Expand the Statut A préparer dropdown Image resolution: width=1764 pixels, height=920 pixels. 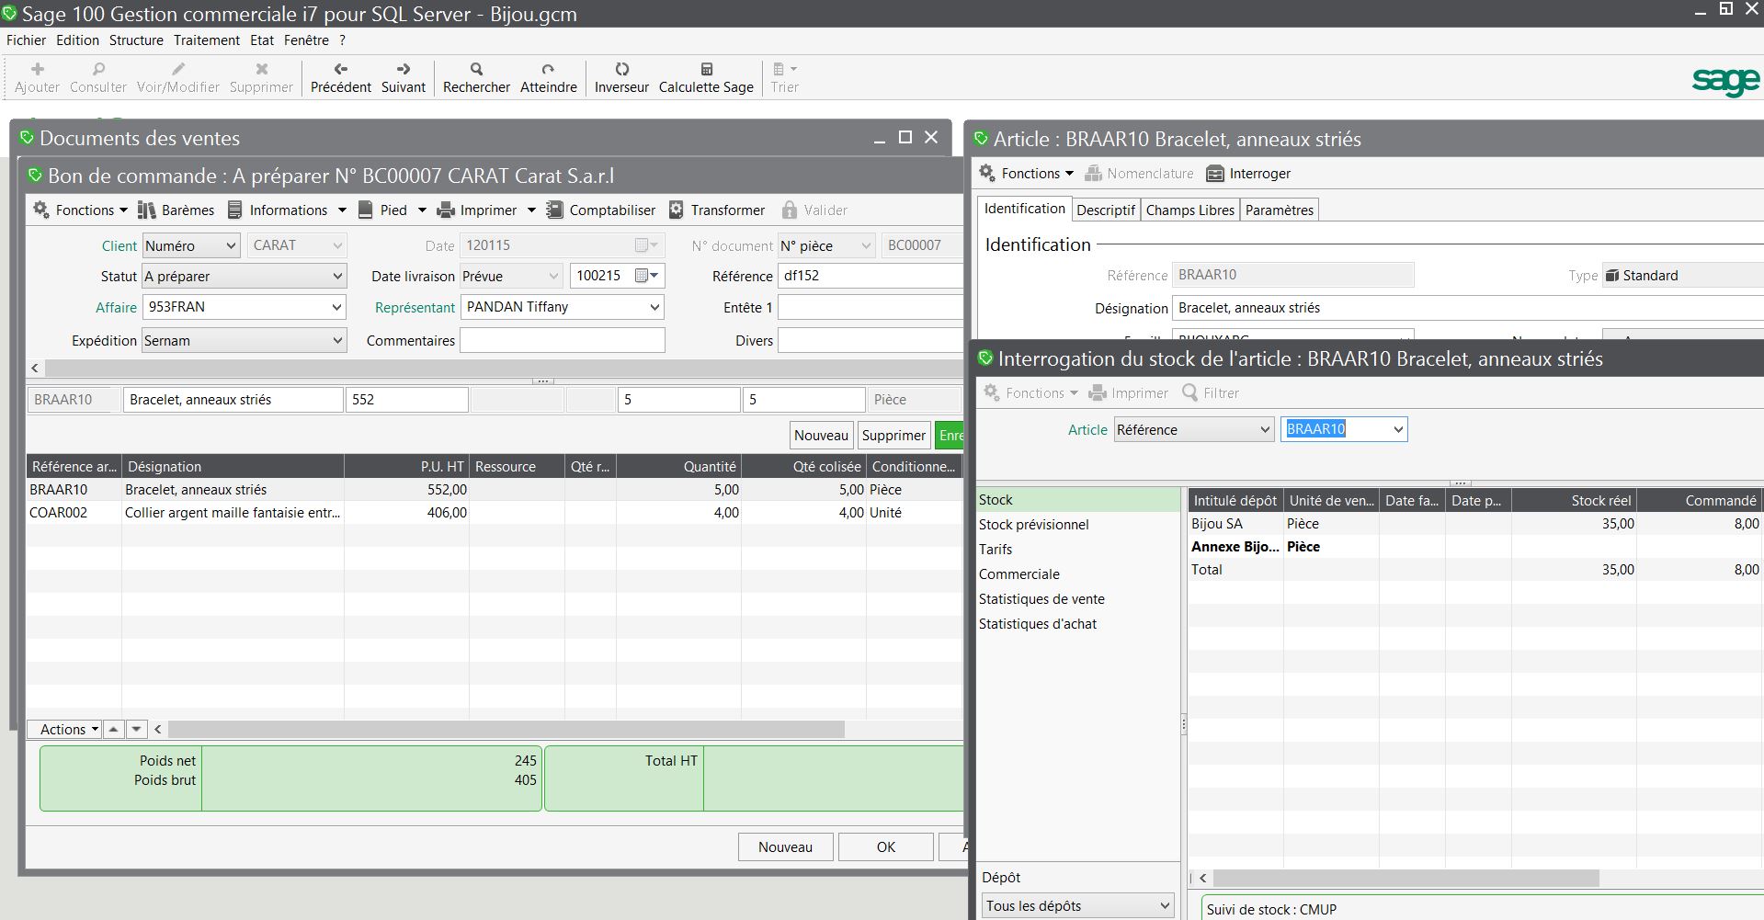pos(244,276)
